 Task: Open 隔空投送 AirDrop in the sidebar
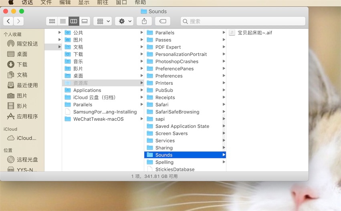[22, 44]
